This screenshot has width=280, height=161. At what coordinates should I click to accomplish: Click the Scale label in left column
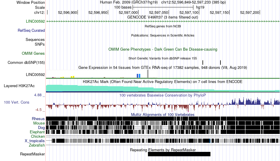[40, 7]
